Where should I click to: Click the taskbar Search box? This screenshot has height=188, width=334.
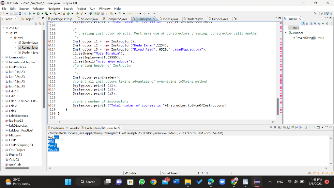(x=88, y=182)
